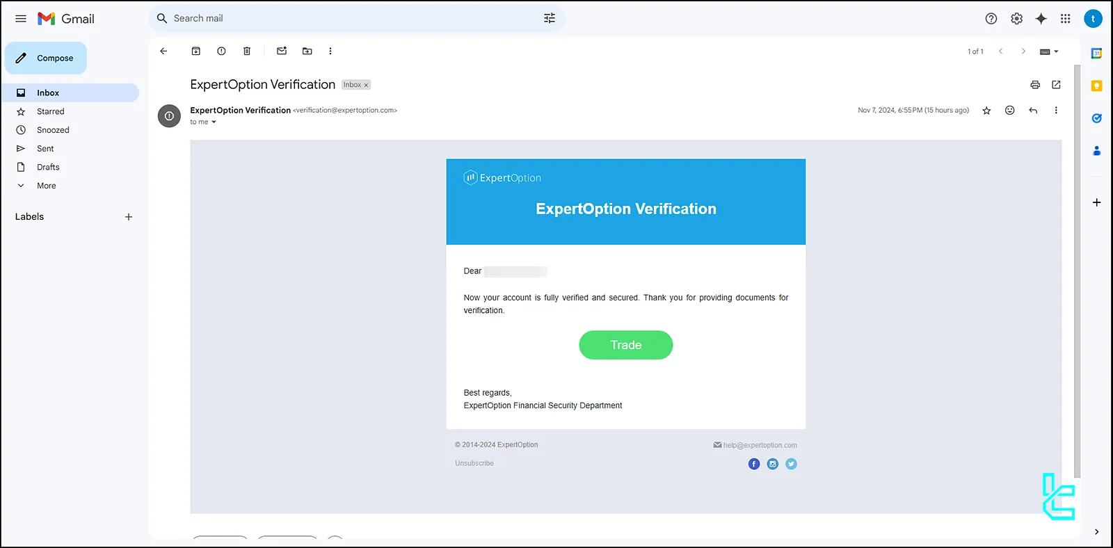Click the email vertical scrollbar
This screenshot has width=1113, height=548.
(x=1077, y=271)
